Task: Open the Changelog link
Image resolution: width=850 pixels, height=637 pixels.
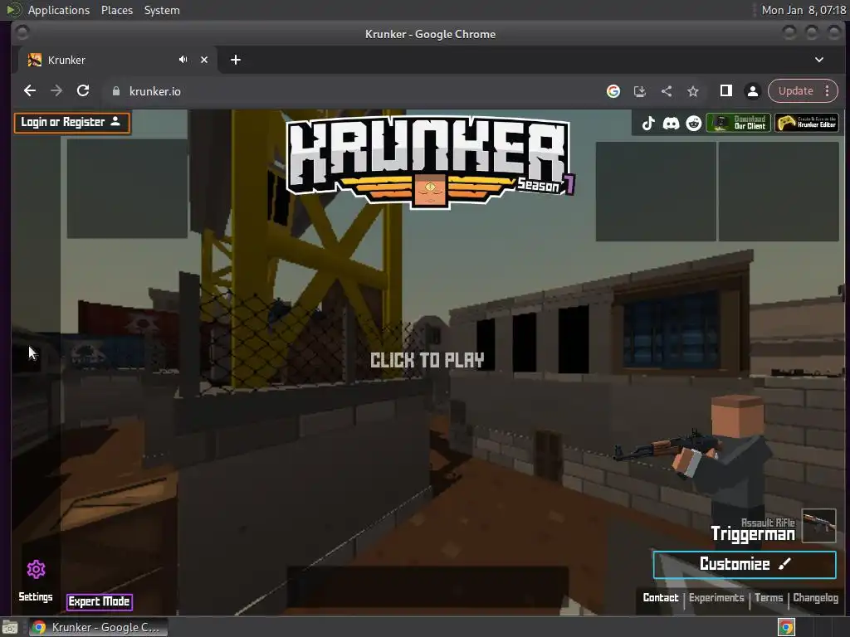Action: click(815, 597)
